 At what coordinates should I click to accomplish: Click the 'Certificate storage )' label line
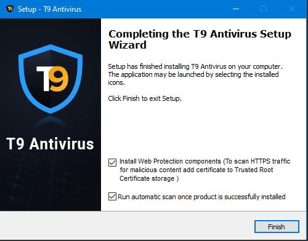149,178
